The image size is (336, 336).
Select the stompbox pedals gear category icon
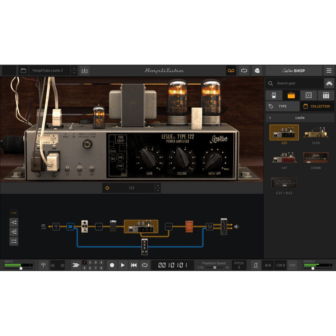274,95
